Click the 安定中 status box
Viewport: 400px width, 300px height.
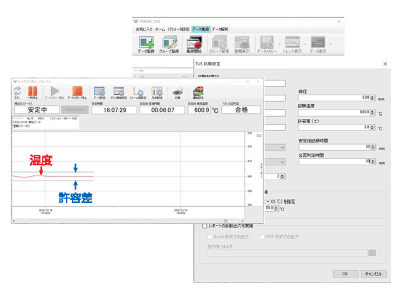coord(37,110)
